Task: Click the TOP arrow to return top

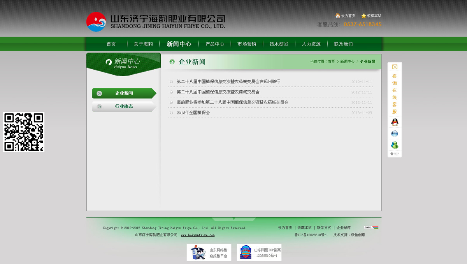Action: (395, 154)
